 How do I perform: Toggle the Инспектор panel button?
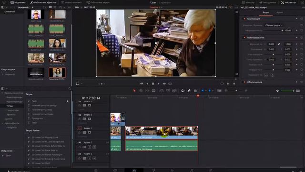pyautogui.click(x=288, y=2)
